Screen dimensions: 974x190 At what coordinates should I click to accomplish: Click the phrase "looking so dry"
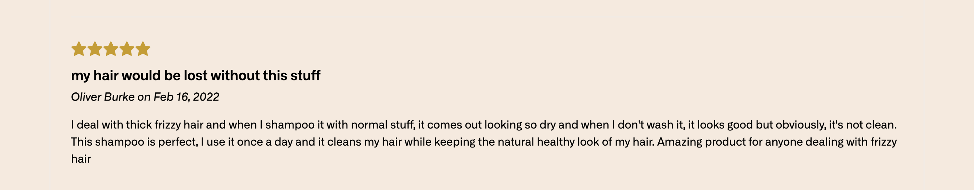pos(520,125)
